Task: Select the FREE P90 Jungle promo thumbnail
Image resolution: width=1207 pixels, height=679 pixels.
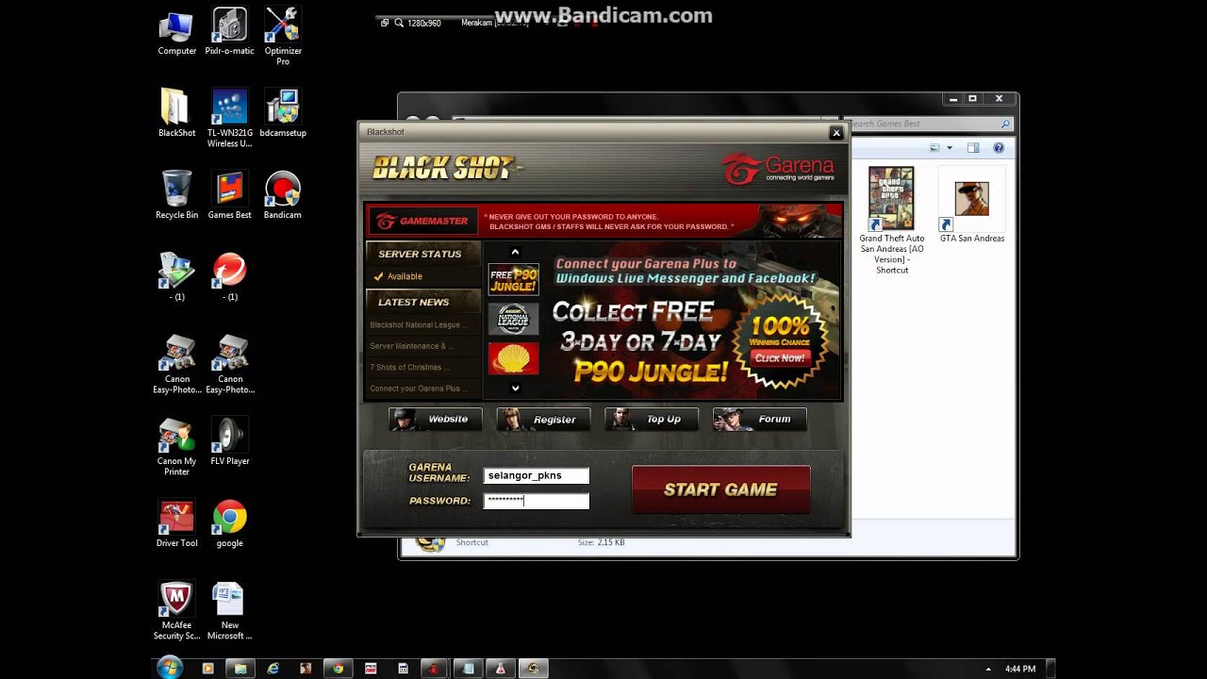Action: pos(514,280)
